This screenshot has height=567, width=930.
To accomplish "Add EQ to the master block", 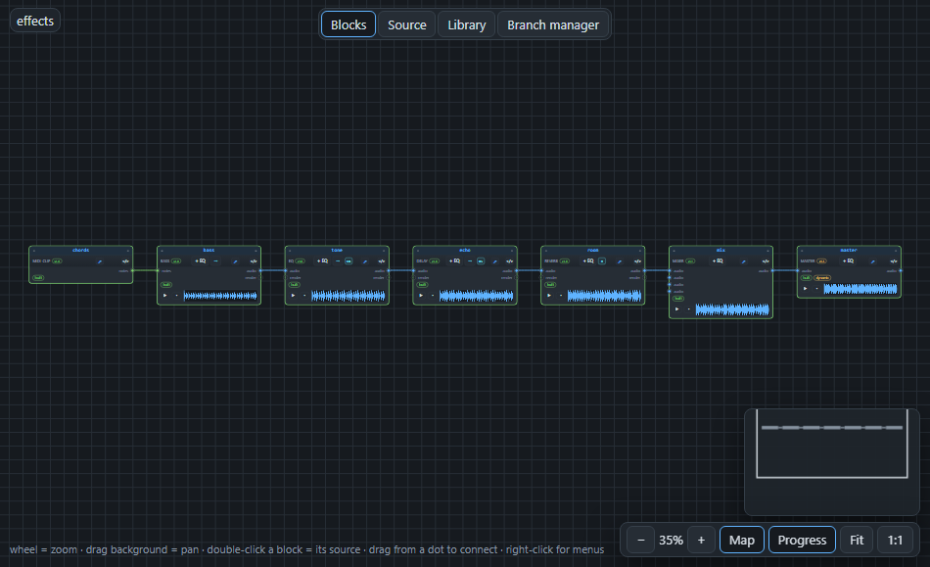I will point(848,260).
